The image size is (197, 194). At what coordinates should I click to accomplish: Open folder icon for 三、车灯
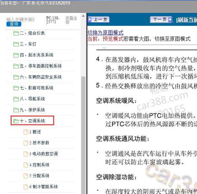[16, 44]
